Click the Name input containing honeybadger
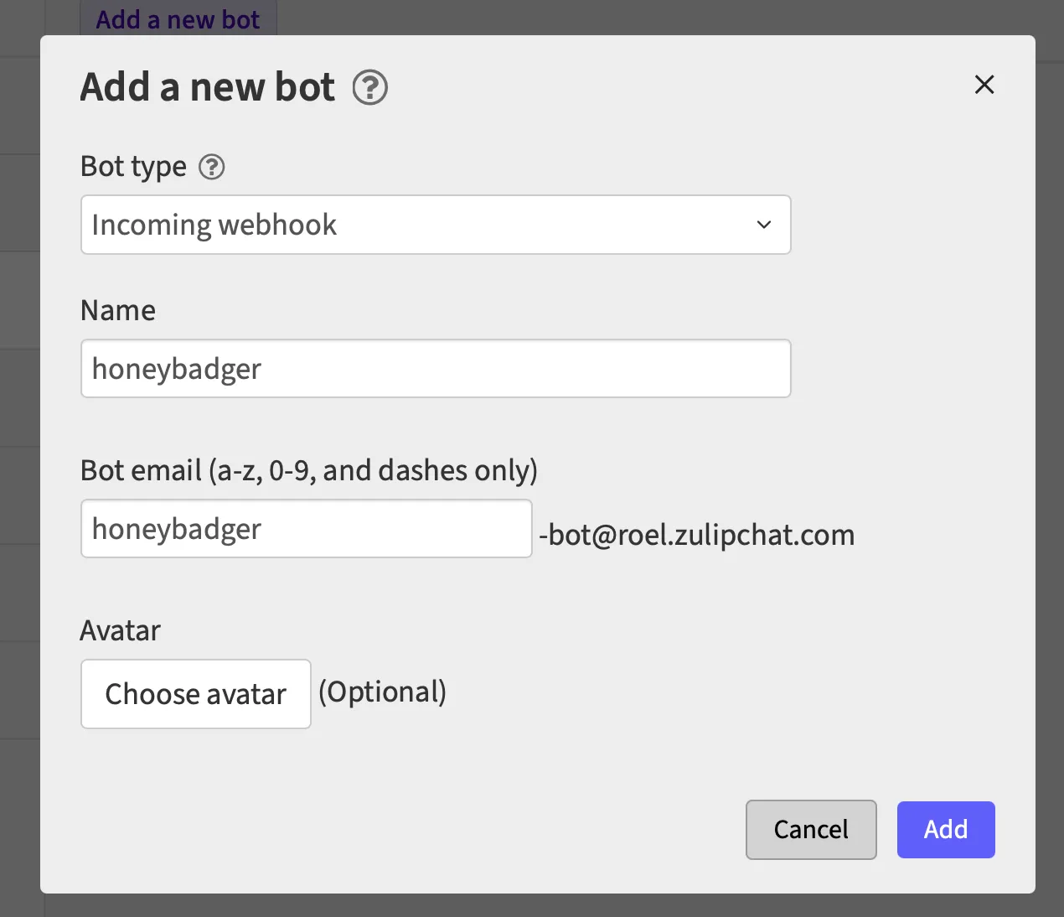This screenshot has height=917, width=1064. click(x=436, y=368)
